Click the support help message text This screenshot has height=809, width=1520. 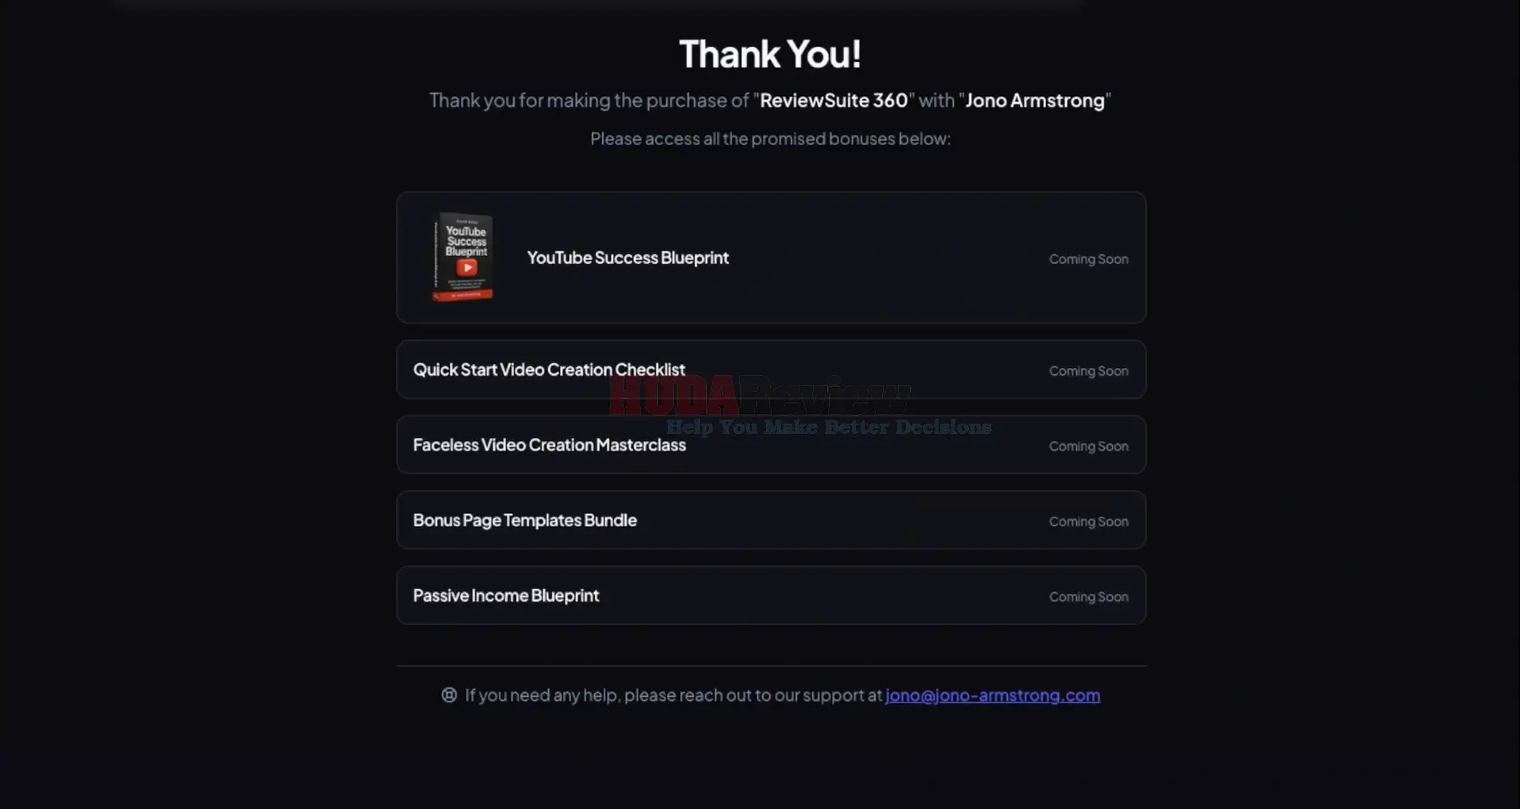[673, 695]
